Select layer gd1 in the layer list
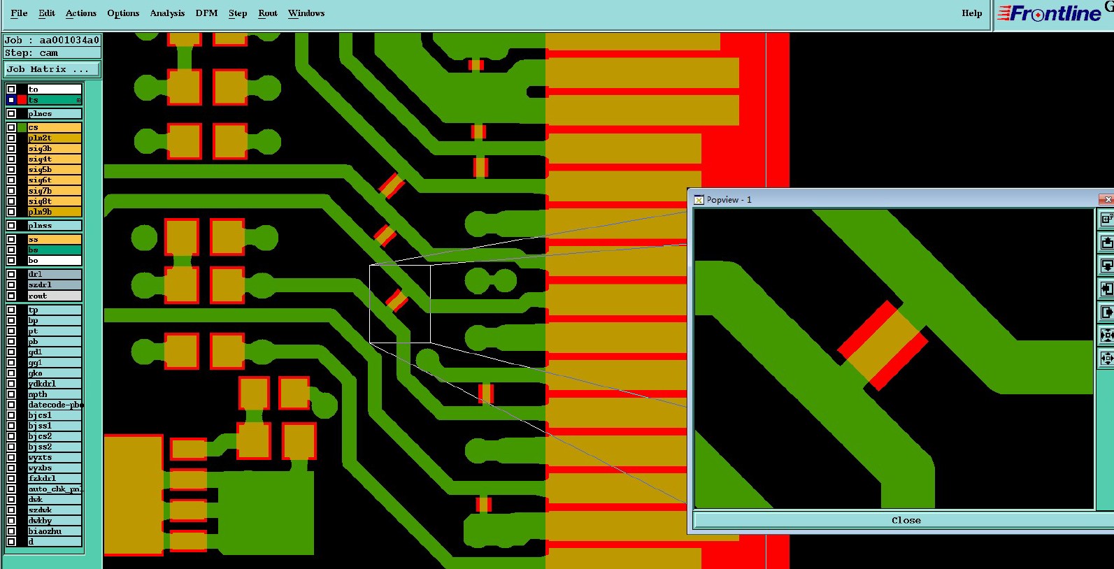This screenshot has height=569, width=1114. click(55, 352)
